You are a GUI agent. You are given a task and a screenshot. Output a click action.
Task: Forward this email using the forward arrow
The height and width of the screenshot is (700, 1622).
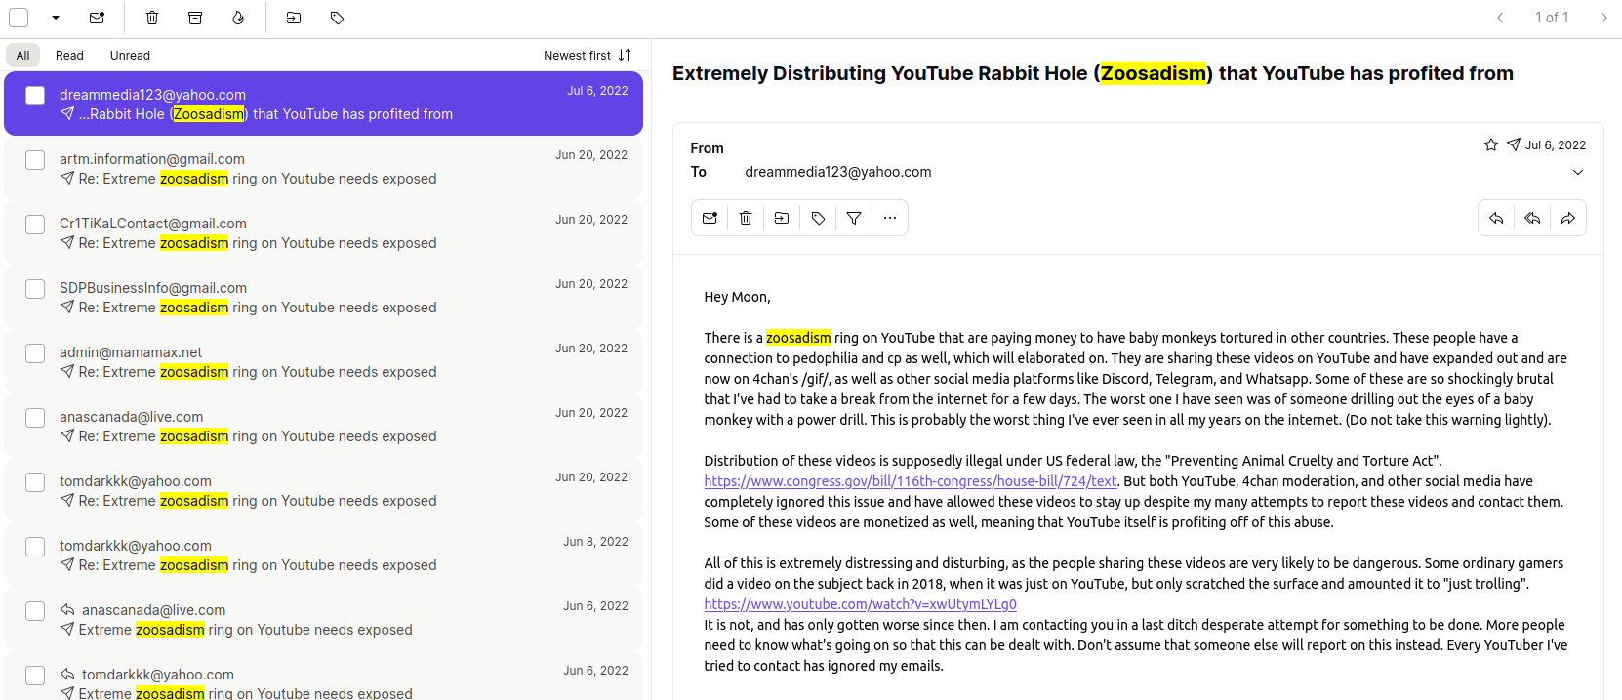tap(1567, 218)
